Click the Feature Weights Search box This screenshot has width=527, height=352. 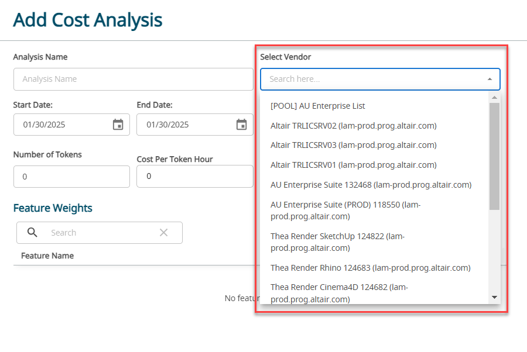[x=100, y=233]
